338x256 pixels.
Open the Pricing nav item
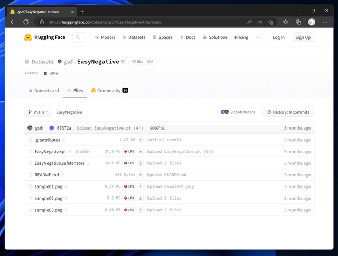point(241,37)
